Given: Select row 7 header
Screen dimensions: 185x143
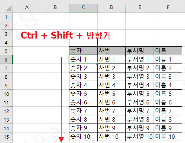Looking at the screenshot, I should click(x=6, y=68).
